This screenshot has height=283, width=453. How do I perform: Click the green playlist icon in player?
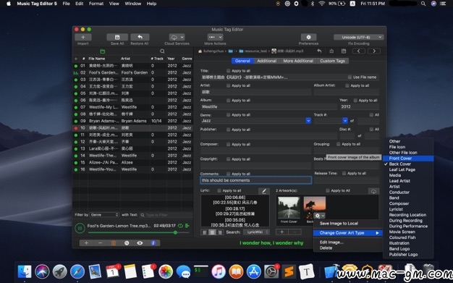187,226
